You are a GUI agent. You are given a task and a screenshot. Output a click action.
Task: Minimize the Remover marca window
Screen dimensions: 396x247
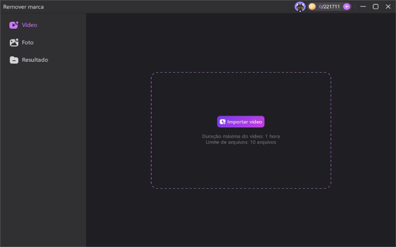coord(363,6)
